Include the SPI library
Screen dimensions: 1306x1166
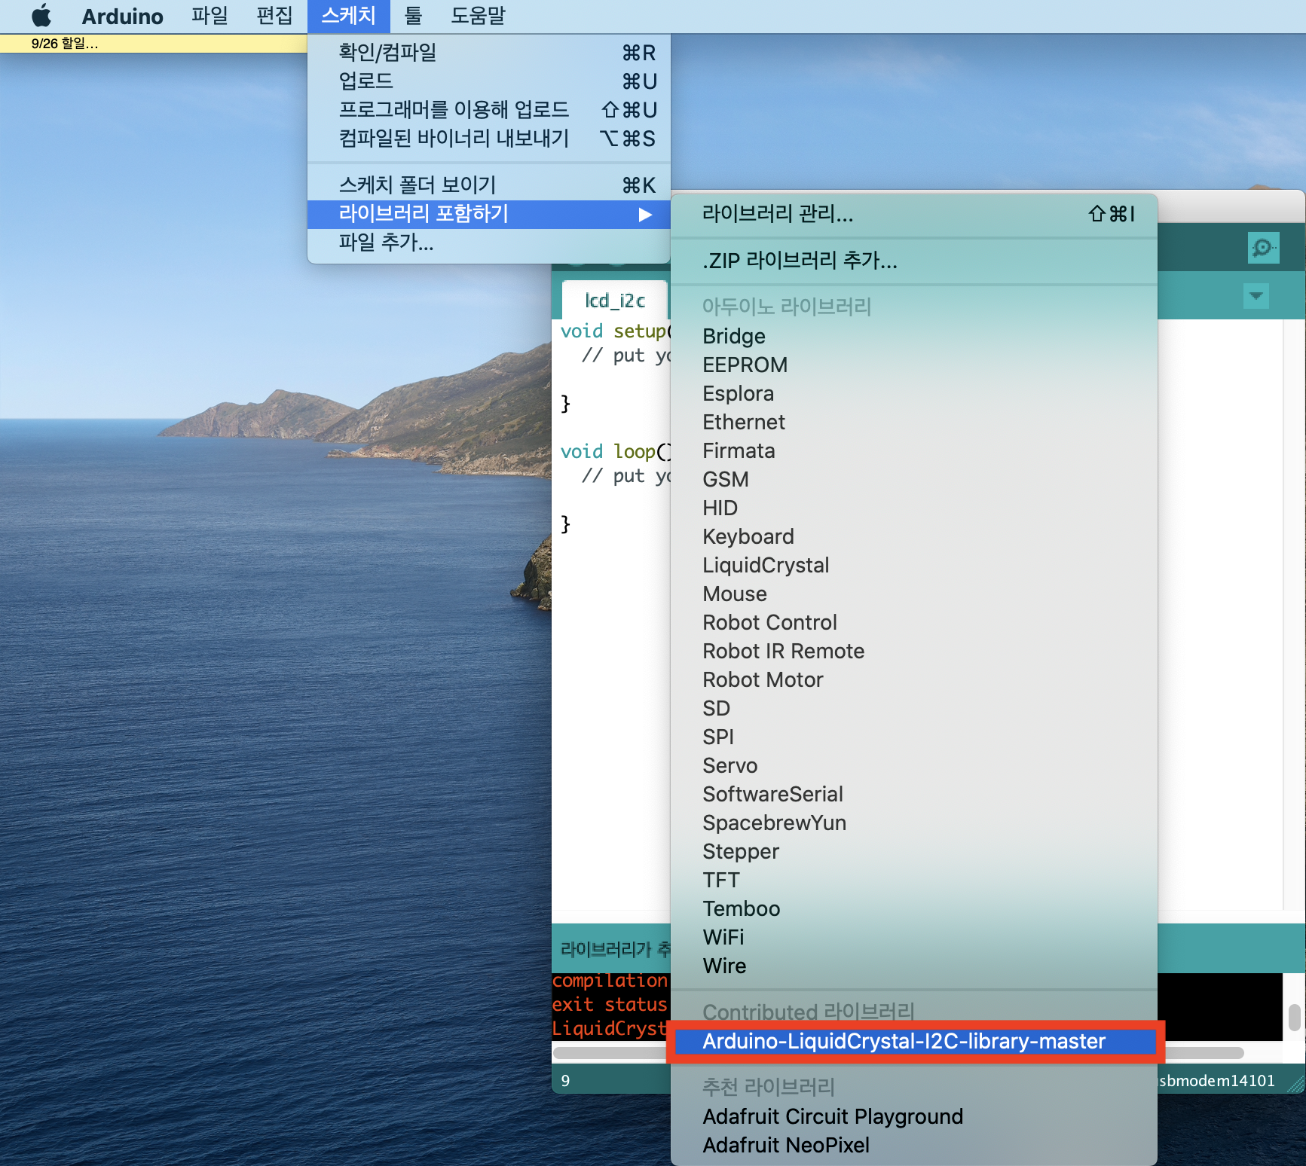pos(913,737)
